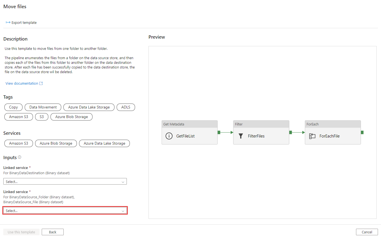The image size is (381, 238).
Task: Click the text 'For BinaryDataSource_Folder (Binary dataset),'
Action: (x=39, y=197)
